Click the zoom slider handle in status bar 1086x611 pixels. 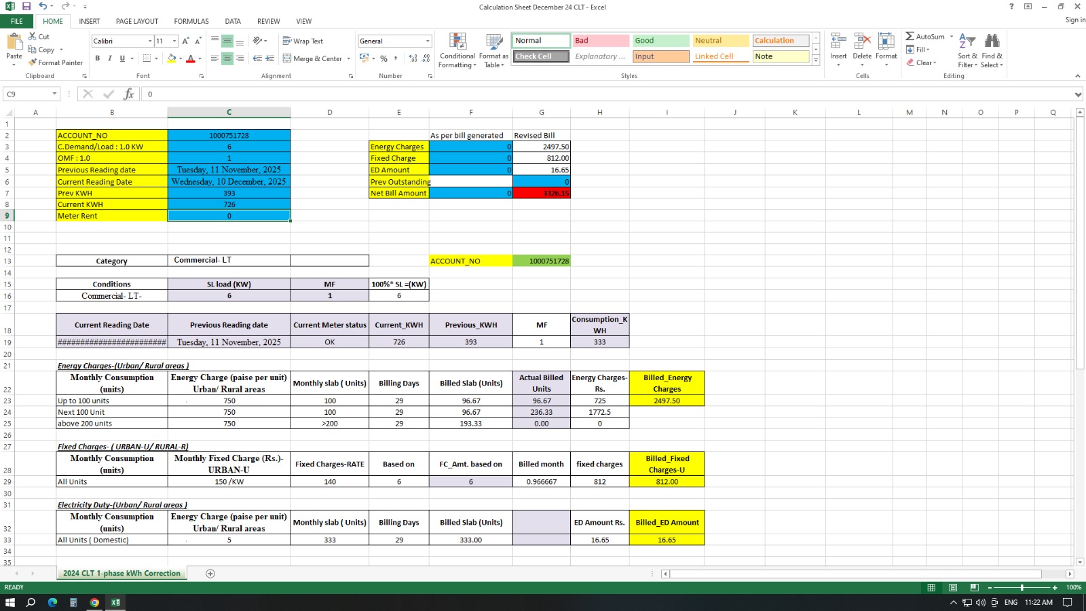(1022, 587)
